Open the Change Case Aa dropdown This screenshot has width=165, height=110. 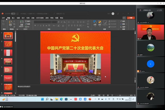tap(54, 26)
